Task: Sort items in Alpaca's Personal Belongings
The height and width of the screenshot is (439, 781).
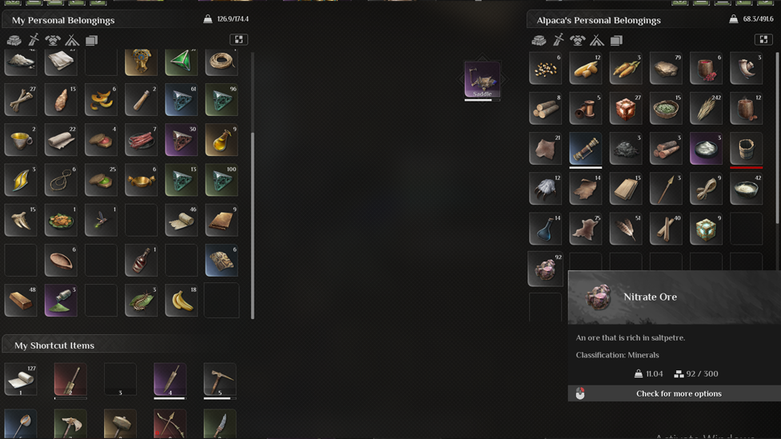Action: 763,39
